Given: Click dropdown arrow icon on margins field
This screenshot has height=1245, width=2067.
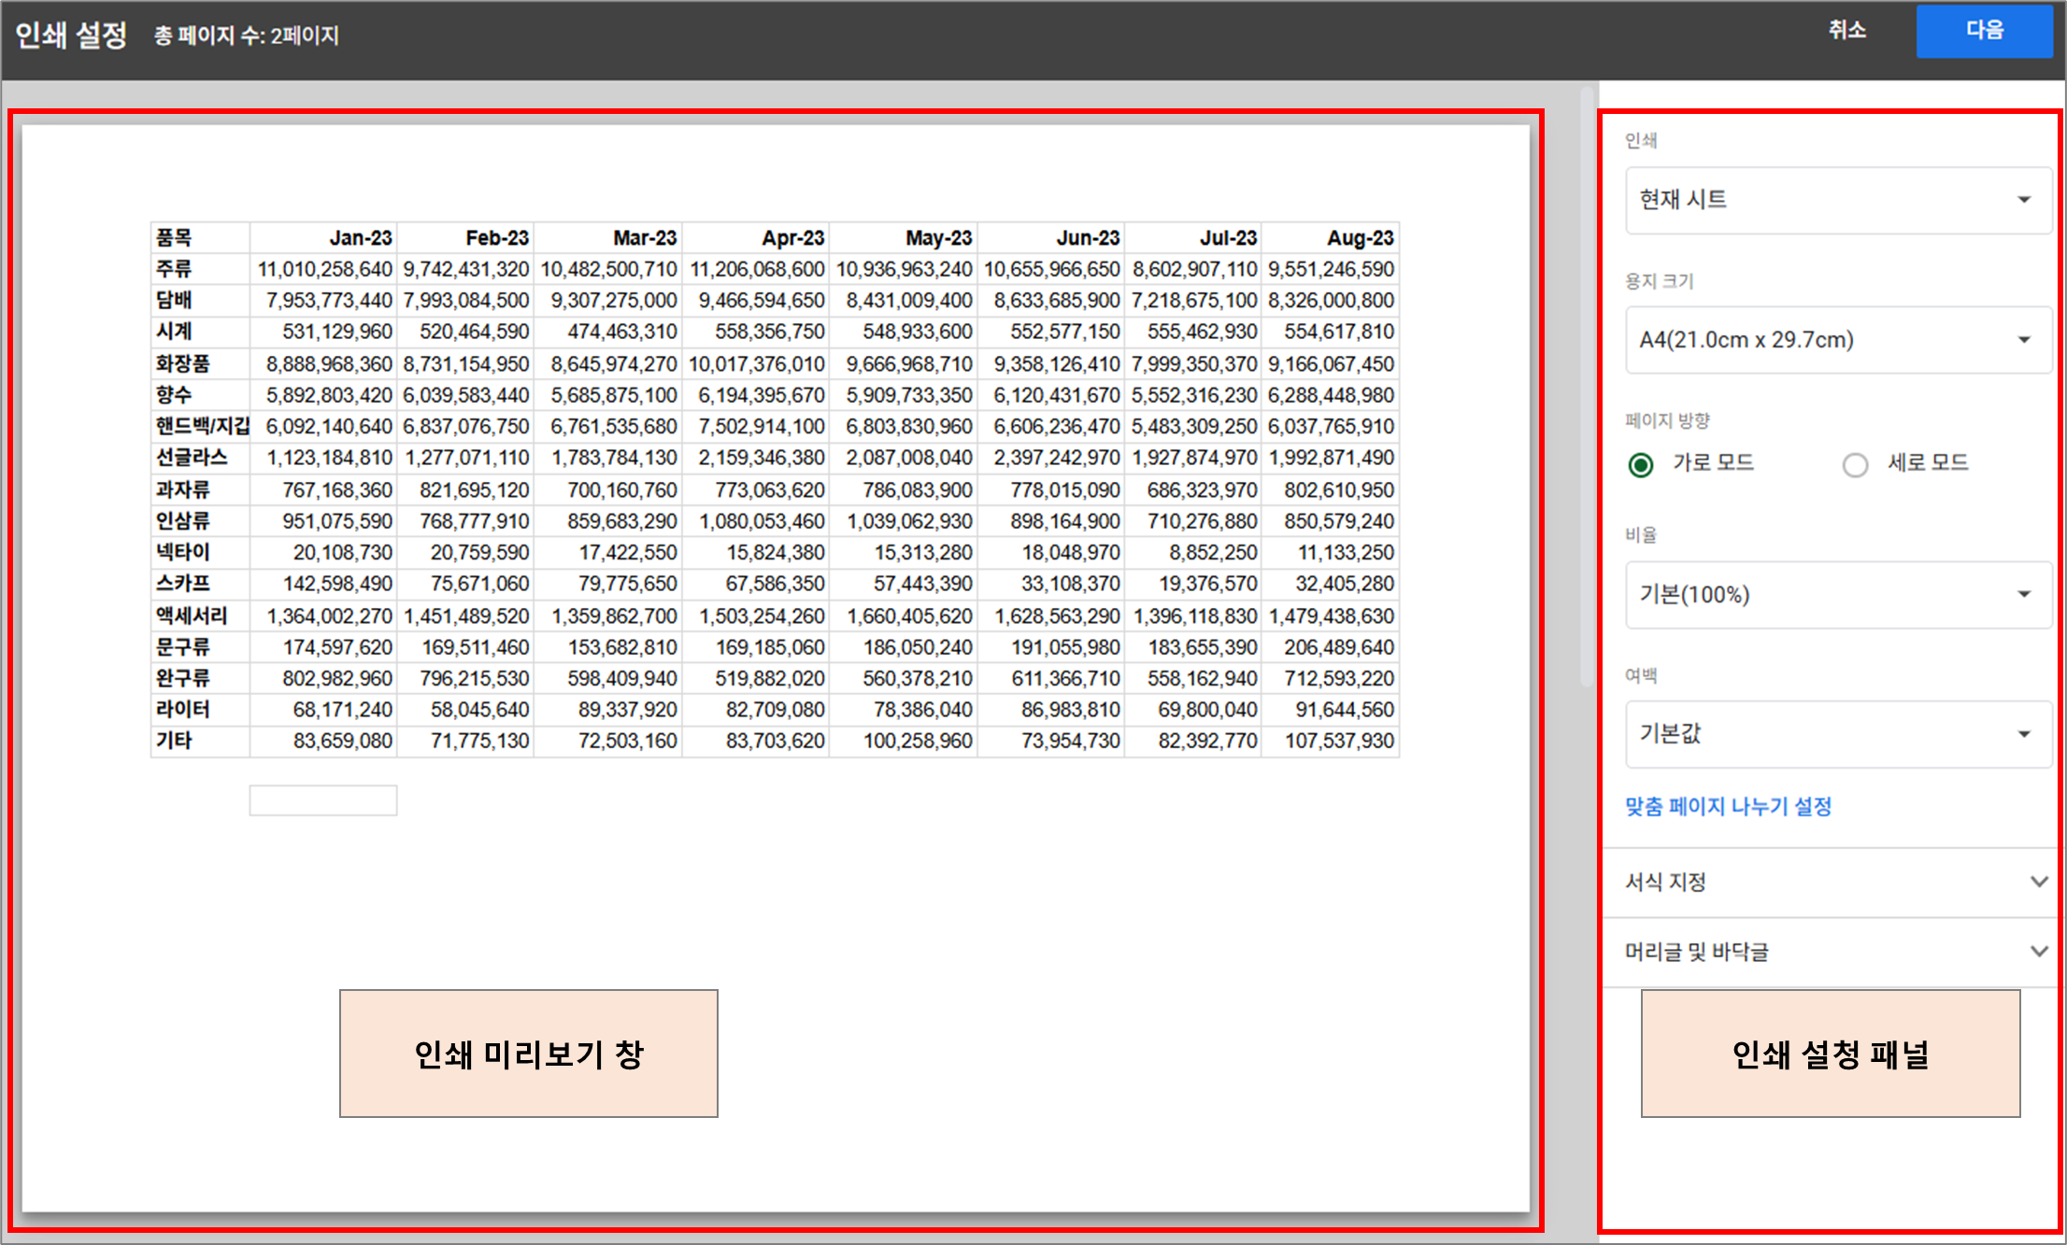Looking at the screenshot, I should [x=2024, y=734].
